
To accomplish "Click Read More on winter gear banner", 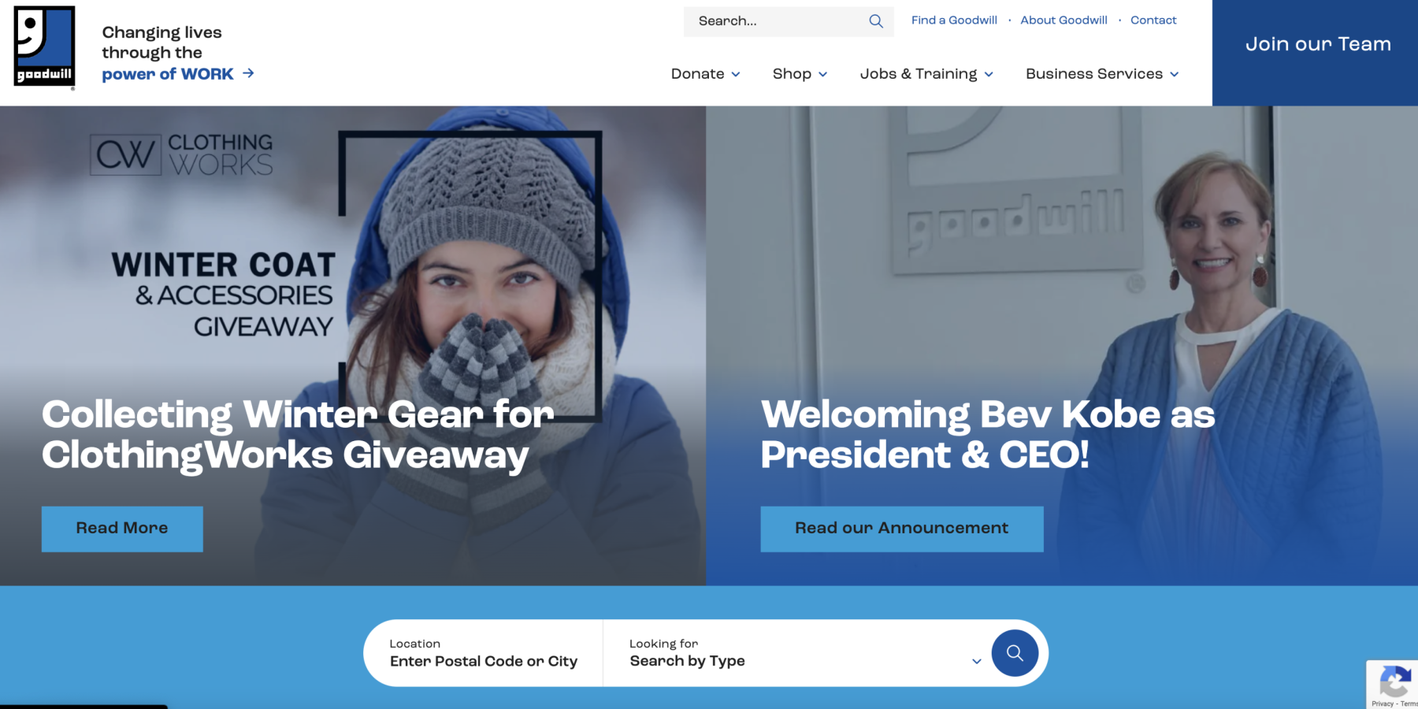I will (122, 529).
